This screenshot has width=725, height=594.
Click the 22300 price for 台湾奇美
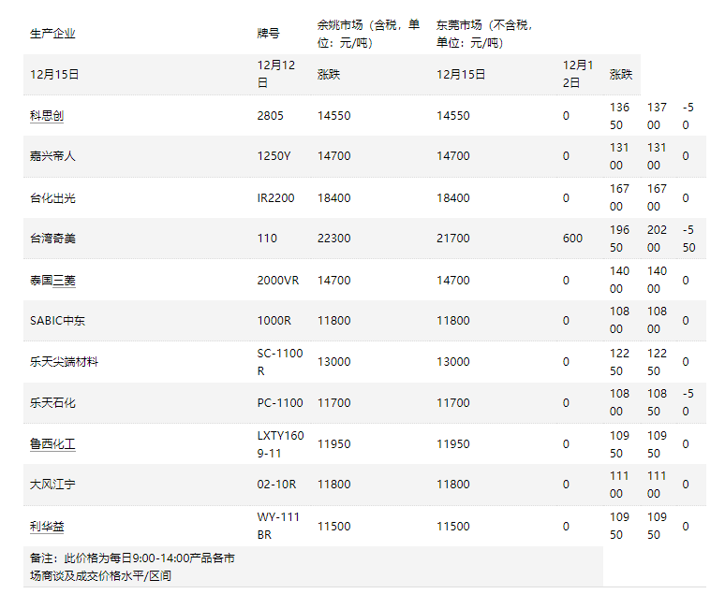click(334, 239)
